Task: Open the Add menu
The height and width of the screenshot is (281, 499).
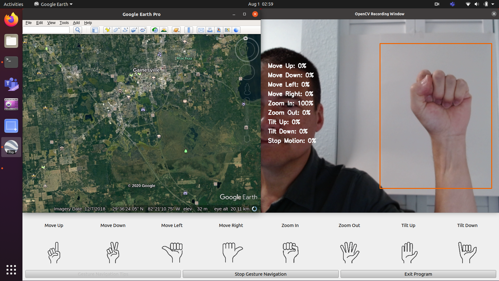Action: (76, 23)
